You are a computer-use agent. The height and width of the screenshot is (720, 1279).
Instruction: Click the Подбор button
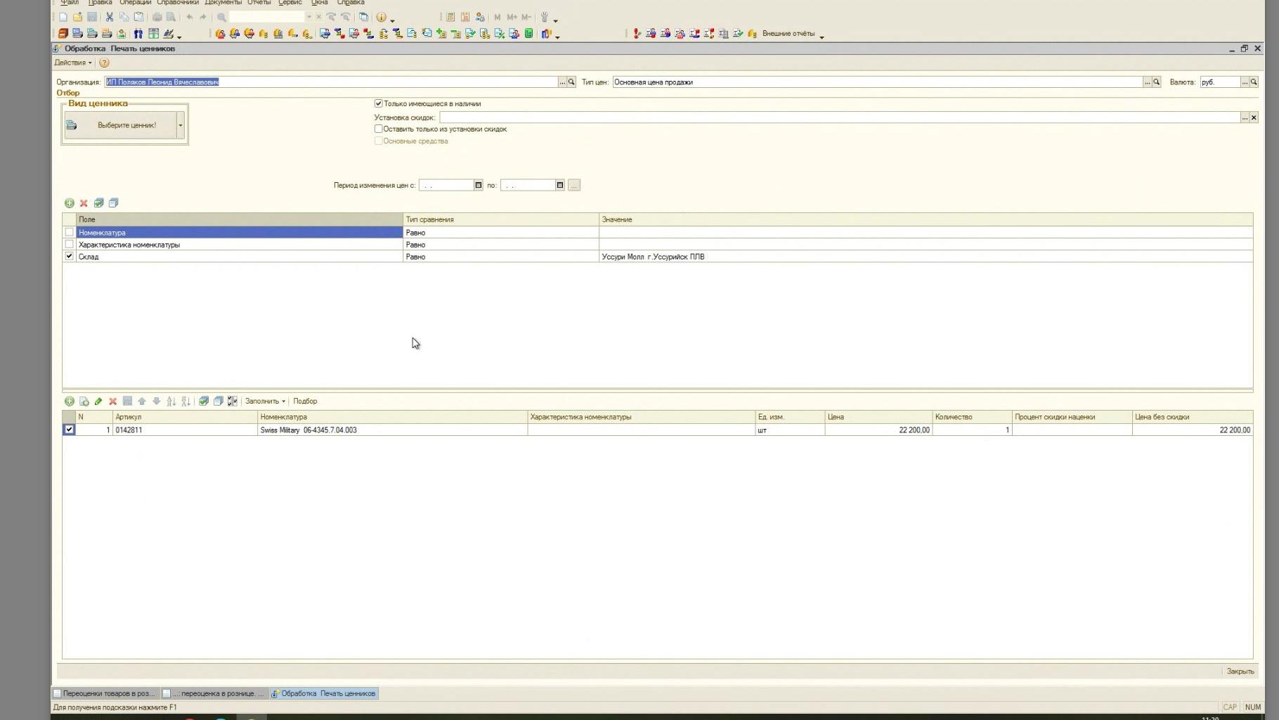[x=305, y=401]
